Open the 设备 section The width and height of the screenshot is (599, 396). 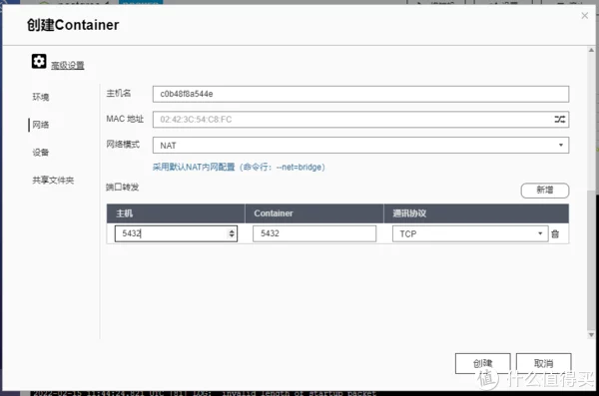(x=41, y=153)
